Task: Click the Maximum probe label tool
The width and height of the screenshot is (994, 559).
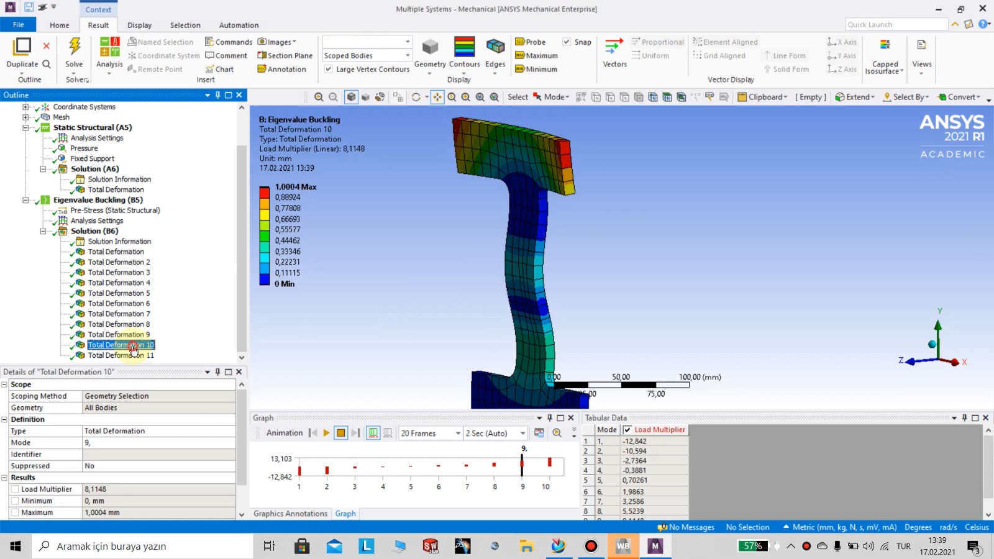Action: [x=536, y=55]
